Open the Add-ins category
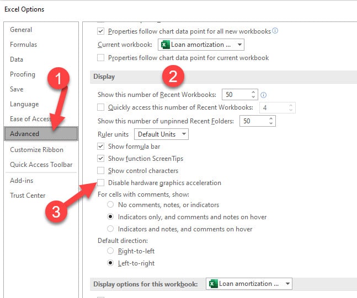Screen dimensions: 357x298 (x=22, y=181)
